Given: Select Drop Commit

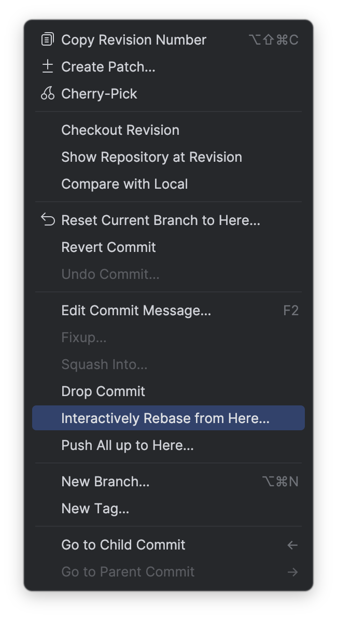Looking at the screenshot, I should 102,391.
